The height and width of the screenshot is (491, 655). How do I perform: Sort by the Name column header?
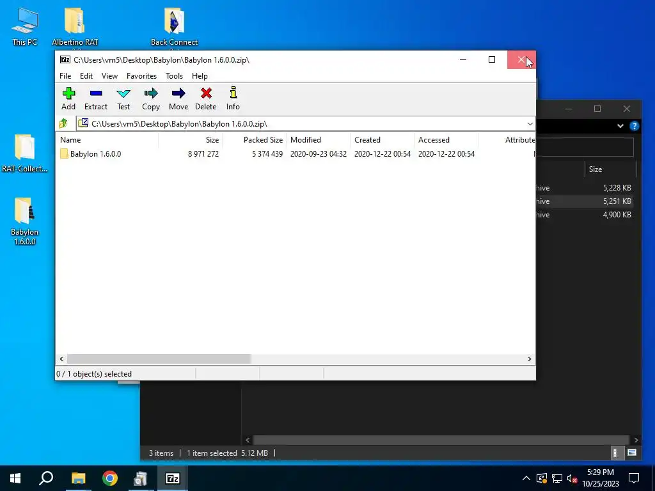pyautogui.click(x=107, y=140)
